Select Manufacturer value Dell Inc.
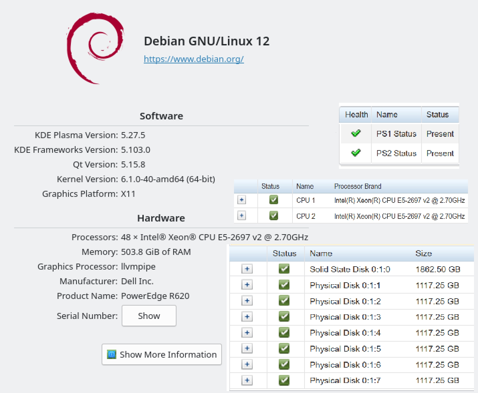The height and width of the screenshot is (393, 478). [x=137, y=281]
